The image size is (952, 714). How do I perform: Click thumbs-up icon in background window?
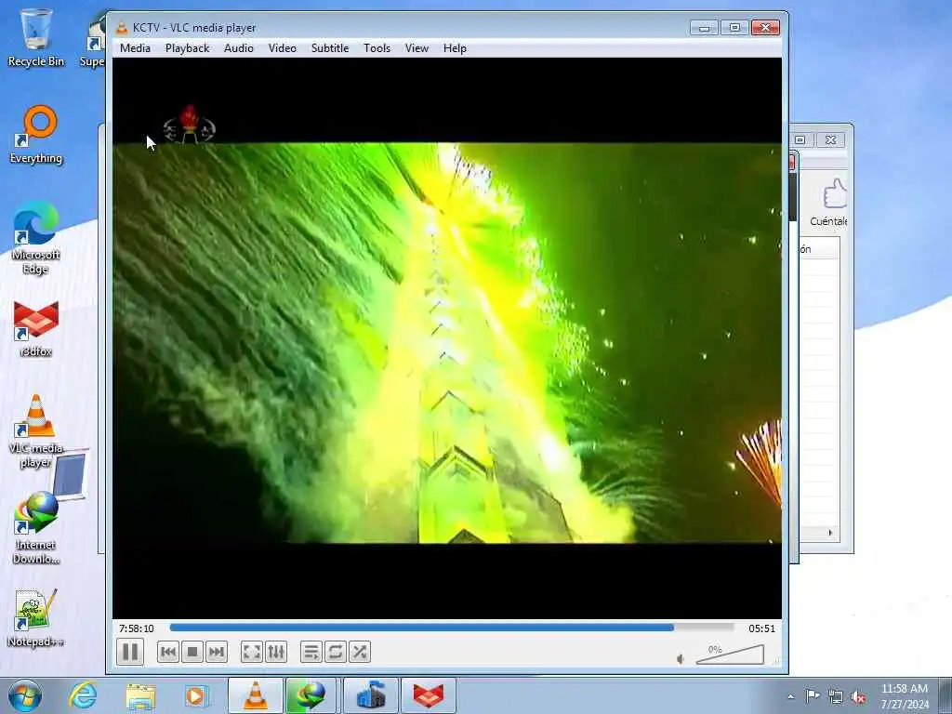(836, 193)
